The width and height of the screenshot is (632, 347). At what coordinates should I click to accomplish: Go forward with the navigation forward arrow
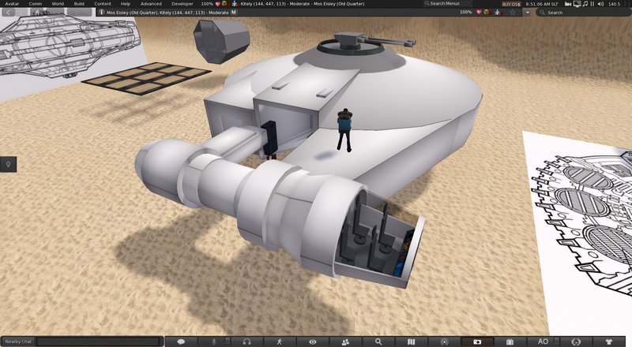21,13
